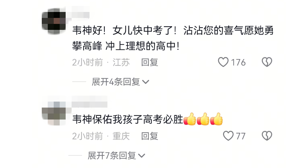The height and width of the screenshot is (168, 306).
Task: Select the comment text starting 韦神好
Action: pos(173,38)
